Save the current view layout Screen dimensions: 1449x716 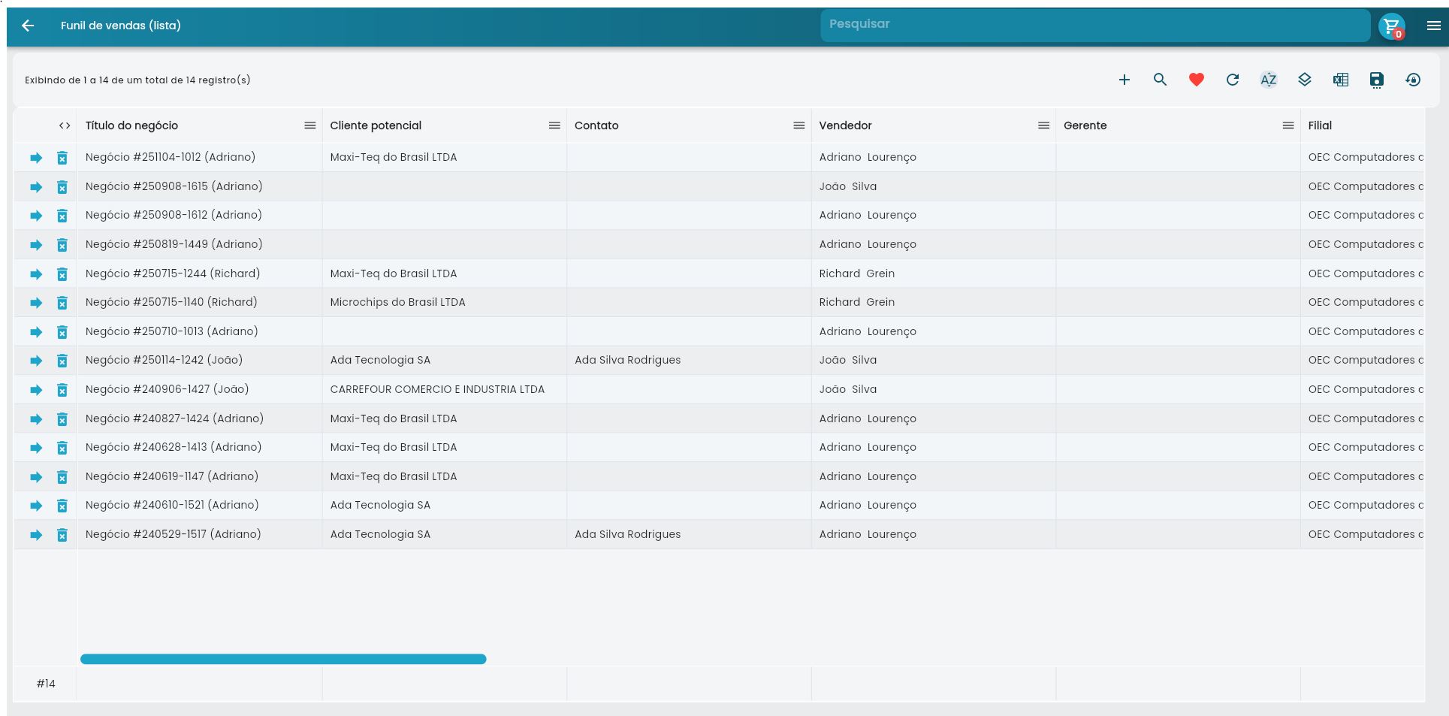click(x=1376, y=79)
